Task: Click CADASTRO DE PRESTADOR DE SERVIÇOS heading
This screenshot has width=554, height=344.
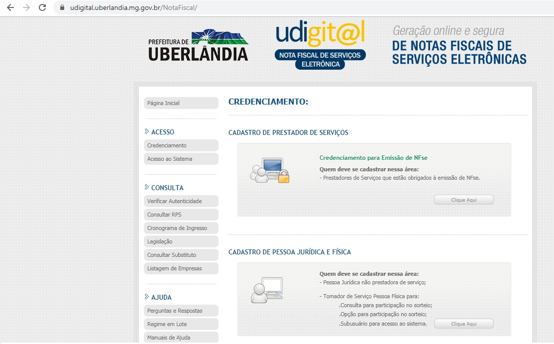Action: (288, 132)
